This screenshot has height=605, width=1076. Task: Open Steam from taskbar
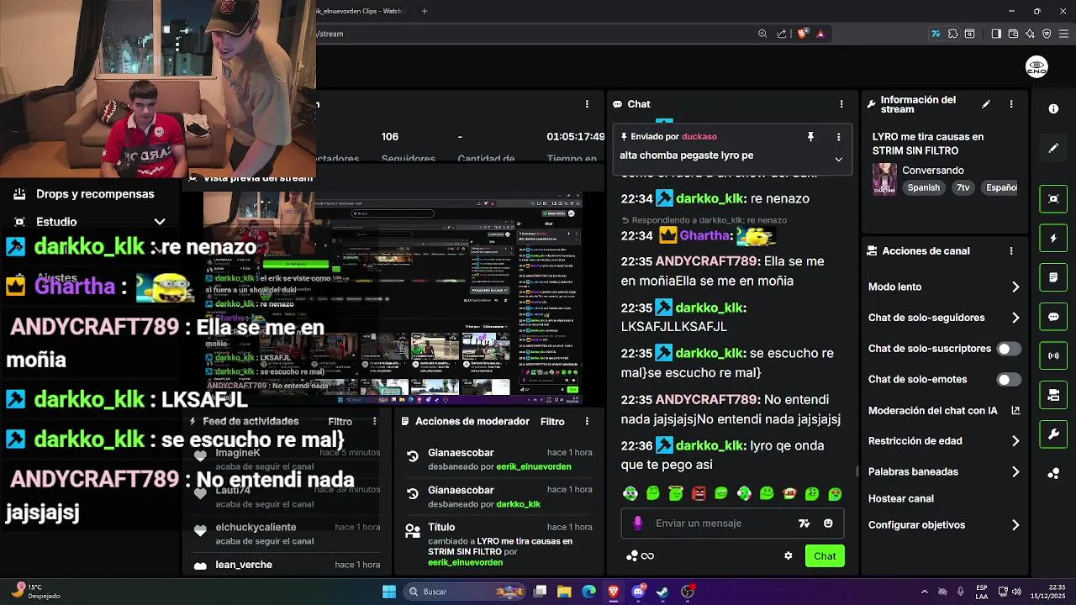click(x=662, y=592)
